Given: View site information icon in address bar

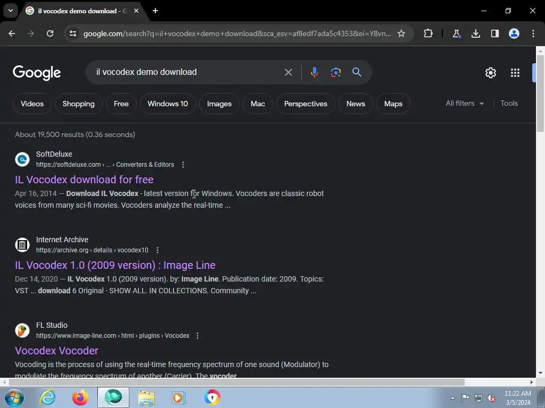Looking at the screenshot, I should coord(73,33).
